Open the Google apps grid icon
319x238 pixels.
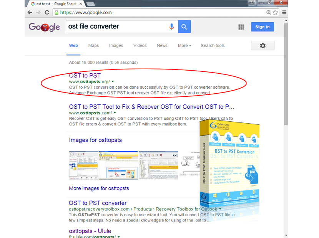tap(241, 27)
